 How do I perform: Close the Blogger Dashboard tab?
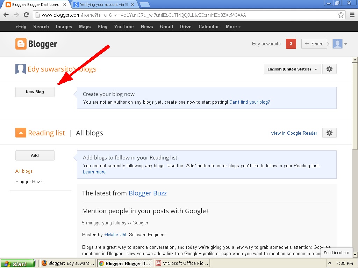(x=65, y=5)
